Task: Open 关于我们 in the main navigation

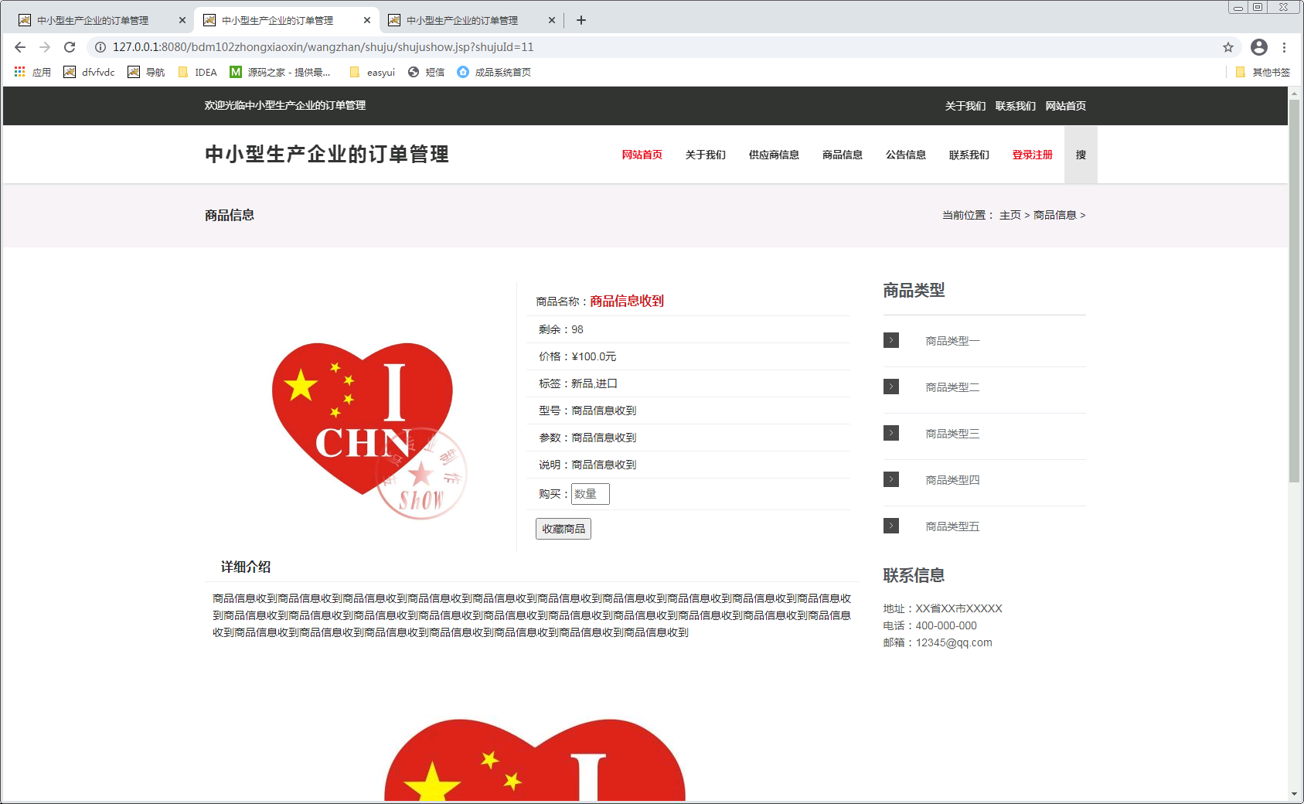Action: (706, 155)
